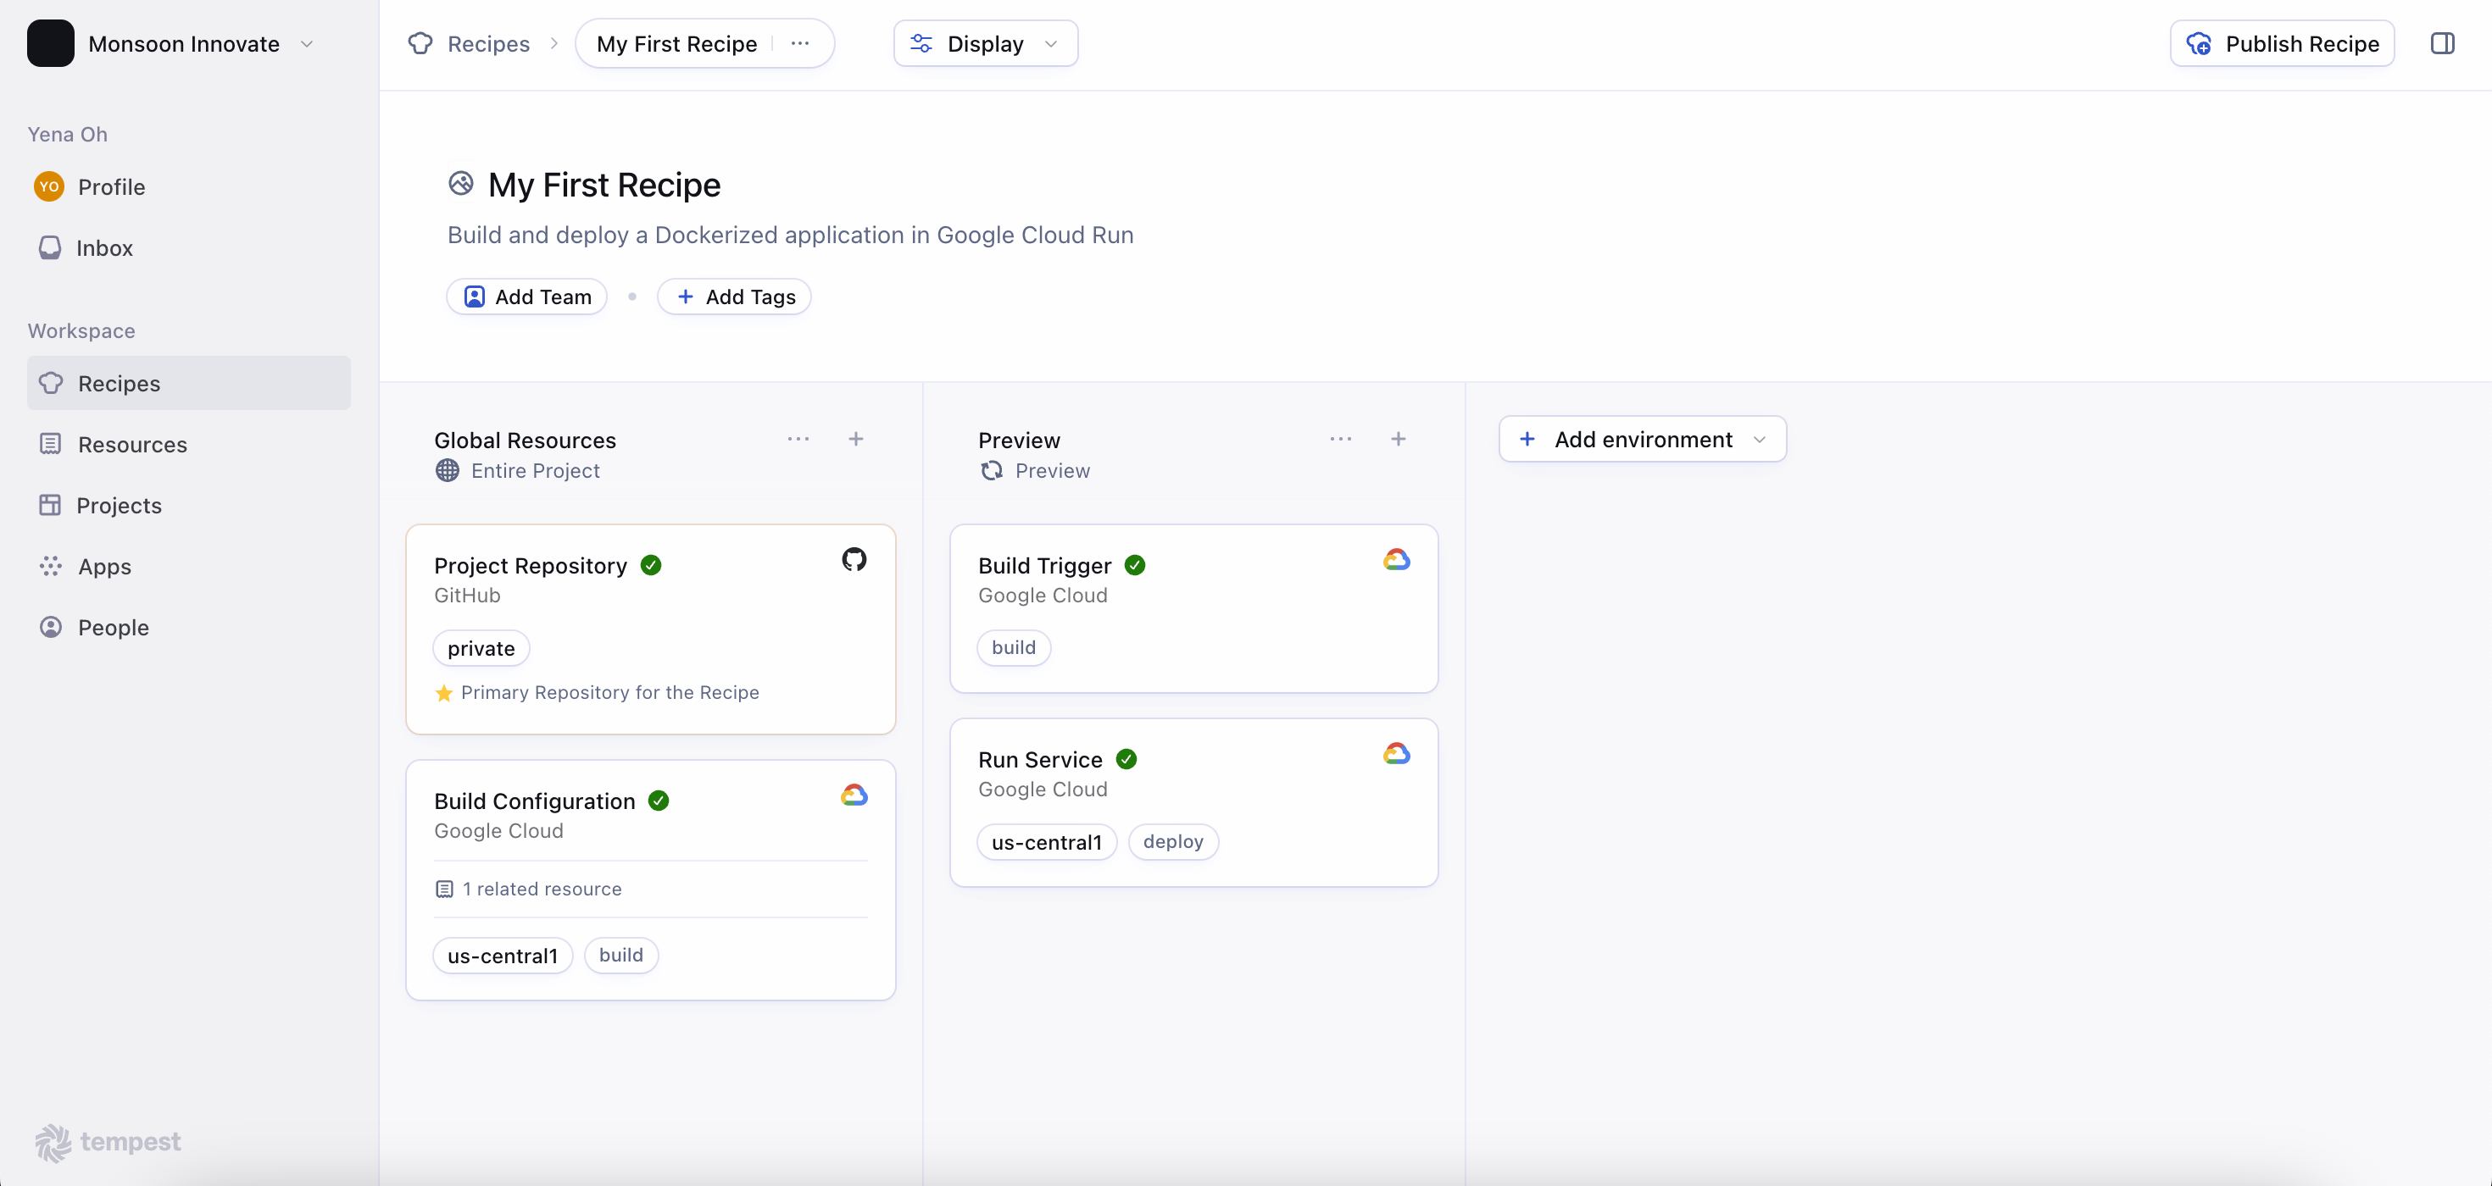Click the green checkmark on Run Service
This screenshot has height=1186, width=2492.
(x=1126, y=759)
